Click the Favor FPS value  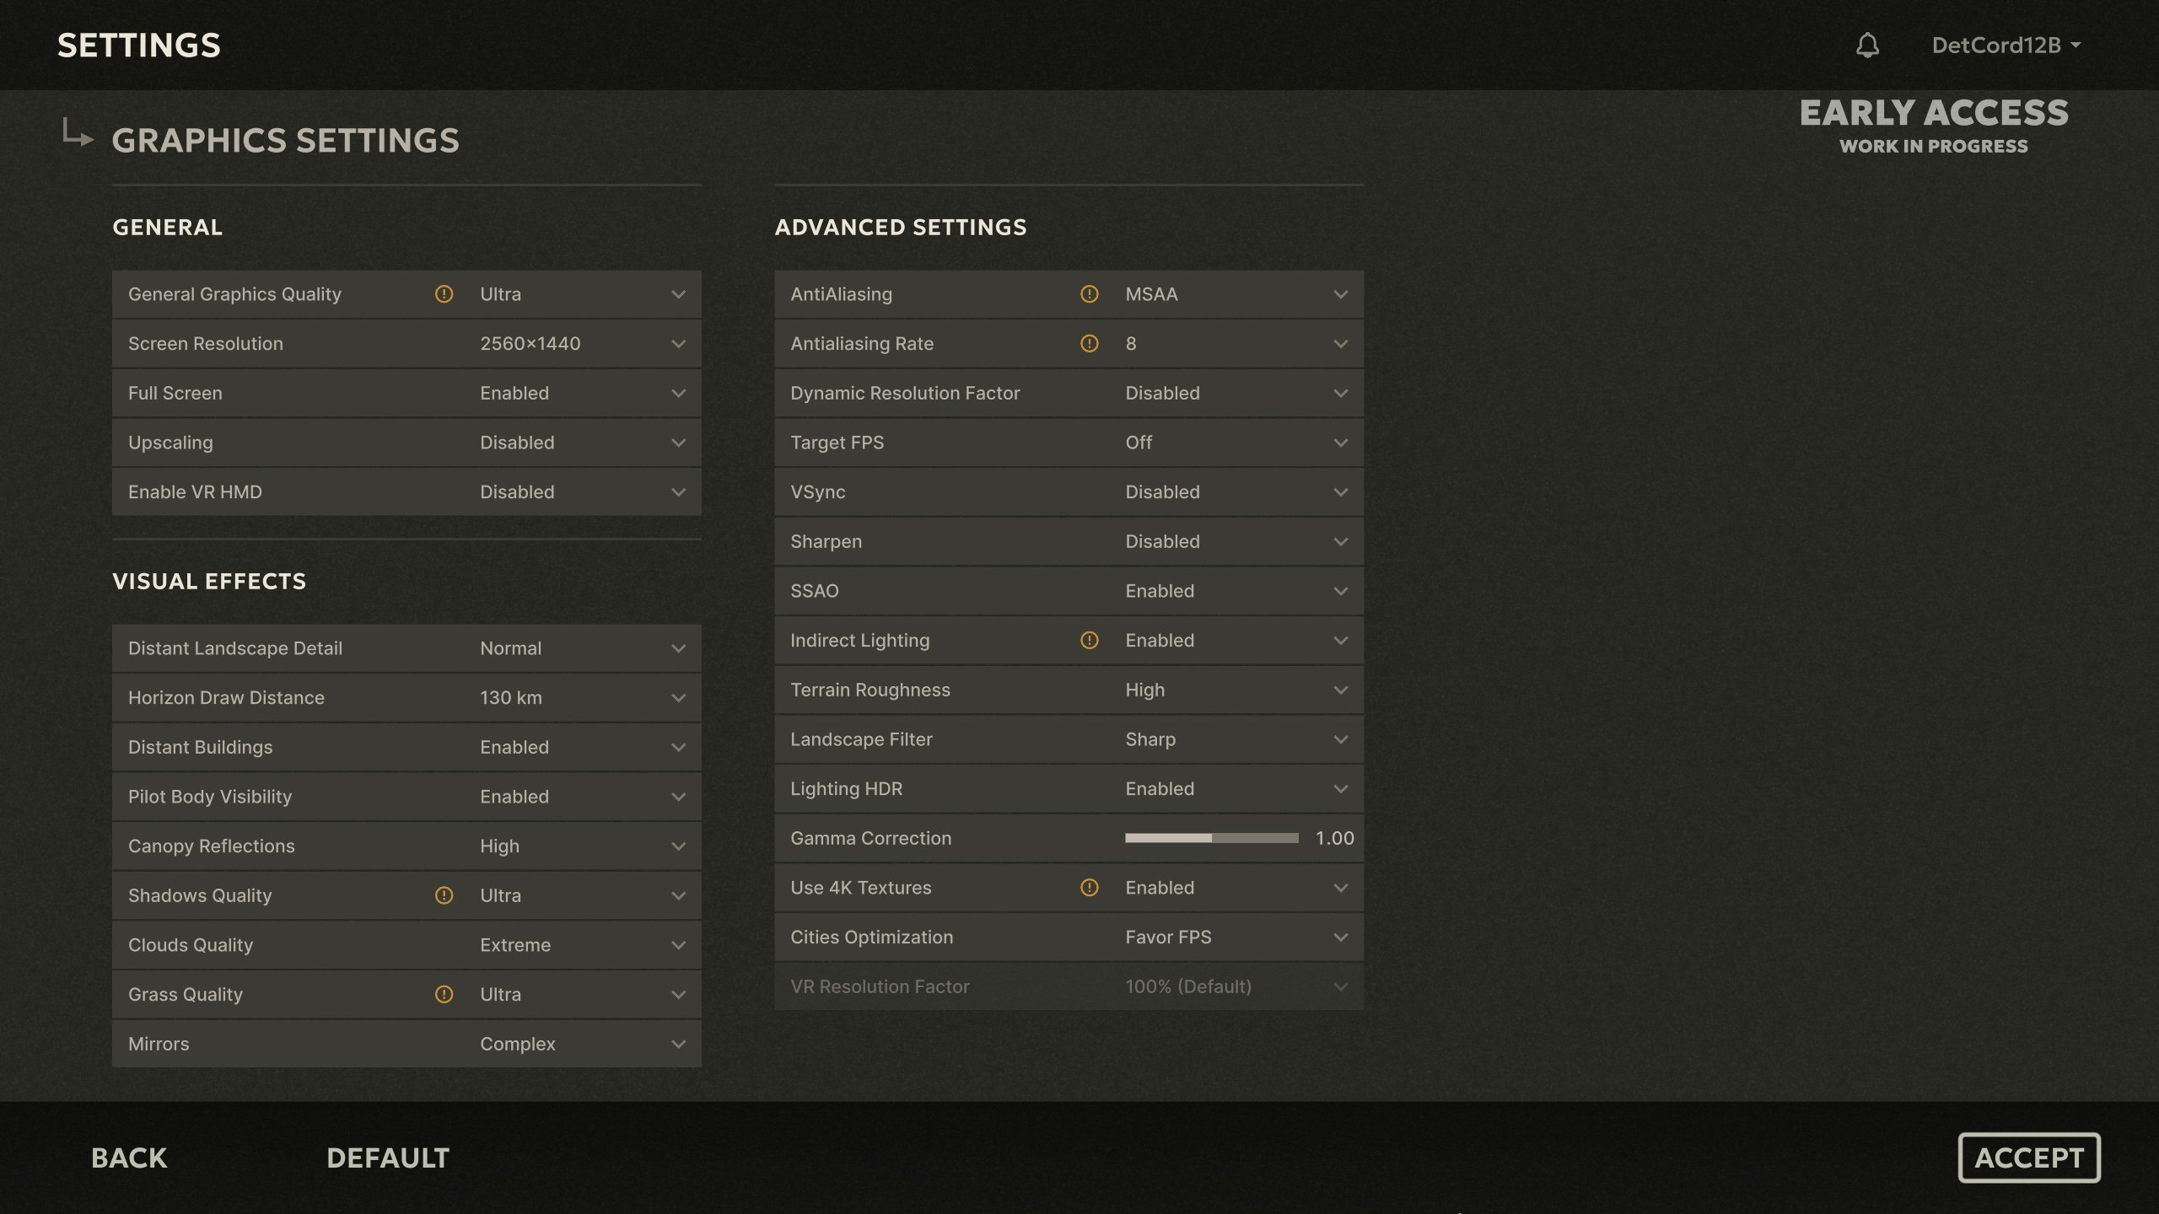(1168, 937)
